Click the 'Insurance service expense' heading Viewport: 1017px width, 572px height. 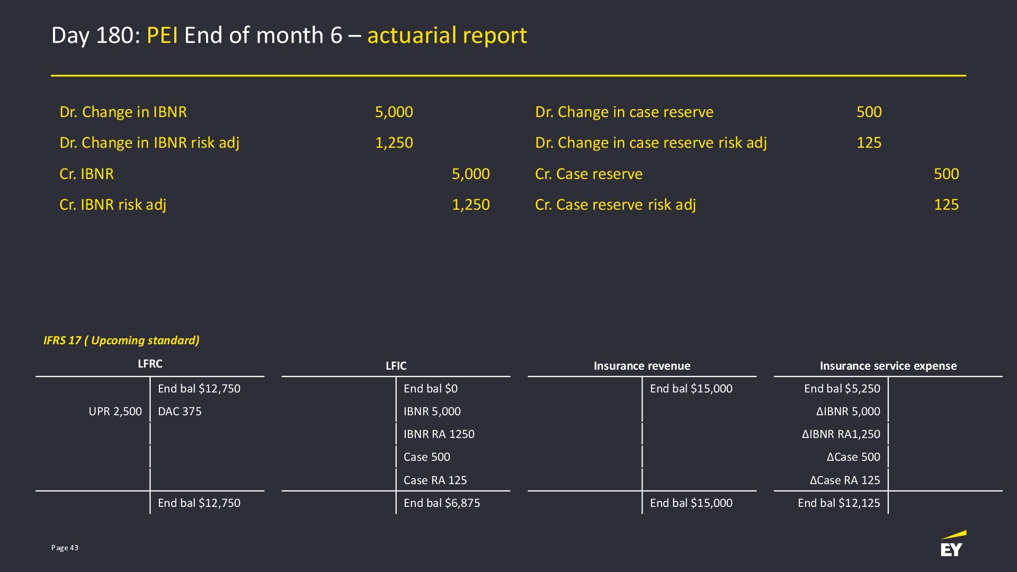coord(888,366)
